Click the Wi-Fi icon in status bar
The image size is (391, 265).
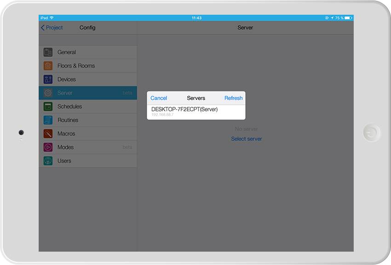click(x=52, y=18)
